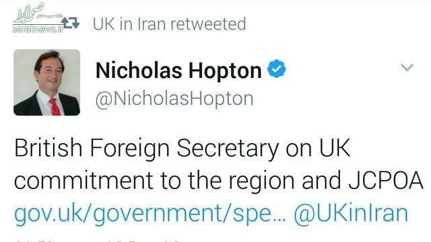This screenshot has height=242, width=431.
Task: Click the 'JCPOA' word in tweet
Action: pos(386,180)
